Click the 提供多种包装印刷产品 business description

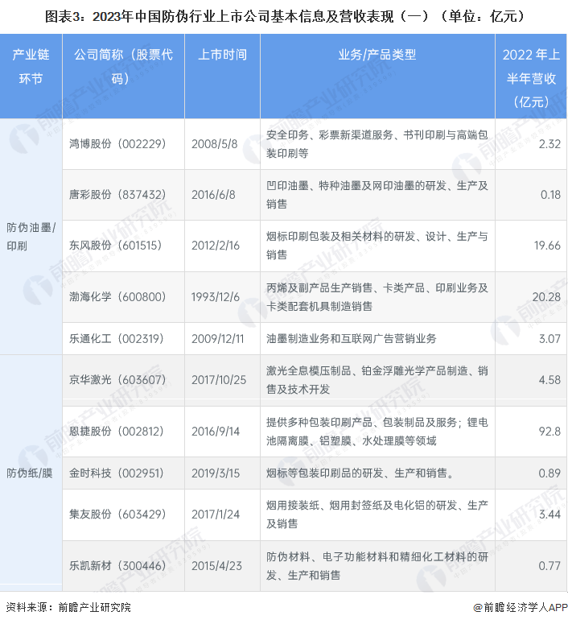377,431
